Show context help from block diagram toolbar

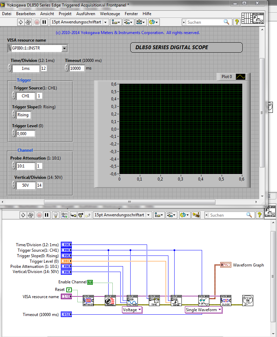(x=259, y=215)
